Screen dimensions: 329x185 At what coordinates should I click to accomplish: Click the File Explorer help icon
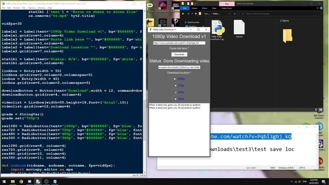tap(321, 8)
